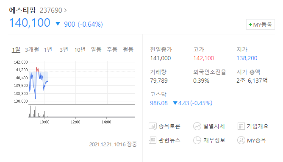Switch to the 3개월 chart tab
The height and width of the screenshot is (162, 283).
coord(32,50)
